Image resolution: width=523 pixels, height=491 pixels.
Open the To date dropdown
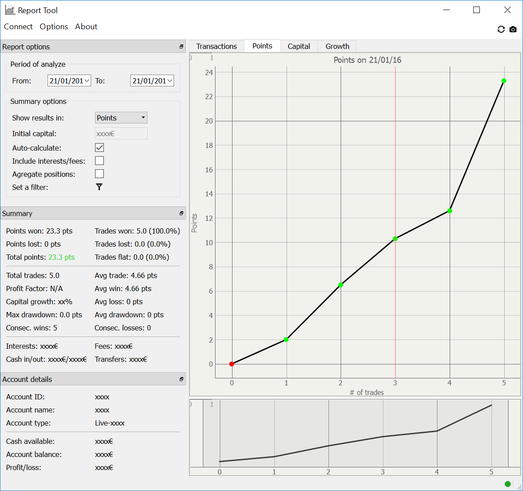click(170, 81)
